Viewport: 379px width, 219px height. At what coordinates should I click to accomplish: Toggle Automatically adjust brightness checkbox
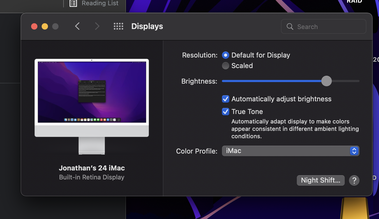click(226, 99)
